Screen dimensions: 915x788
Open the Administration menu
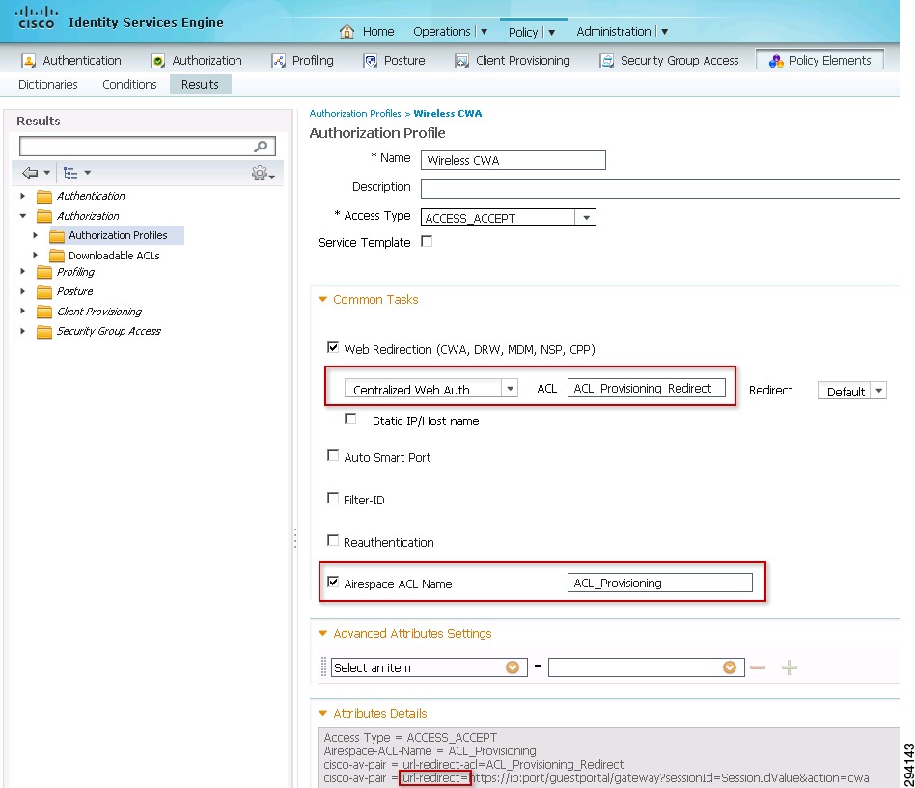click(x=622, y=32)
